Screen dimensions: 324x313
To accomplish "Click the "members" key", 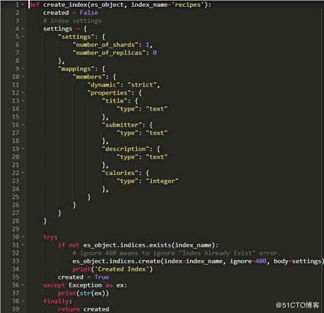I will (89, 77).
